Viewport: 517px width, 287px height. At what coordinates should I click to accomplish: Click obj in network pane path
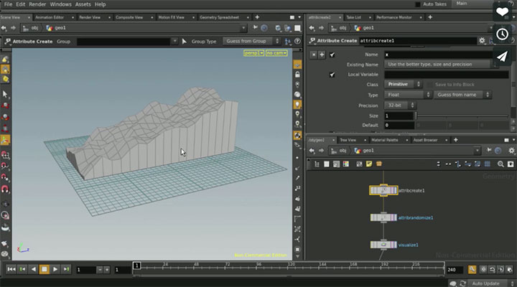[343, 151]
